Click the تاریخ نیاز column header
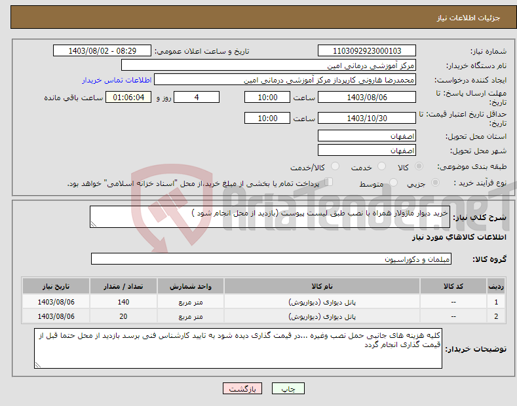 (x=56, y=286)
